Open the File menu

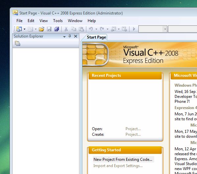(x=19, y=21)
